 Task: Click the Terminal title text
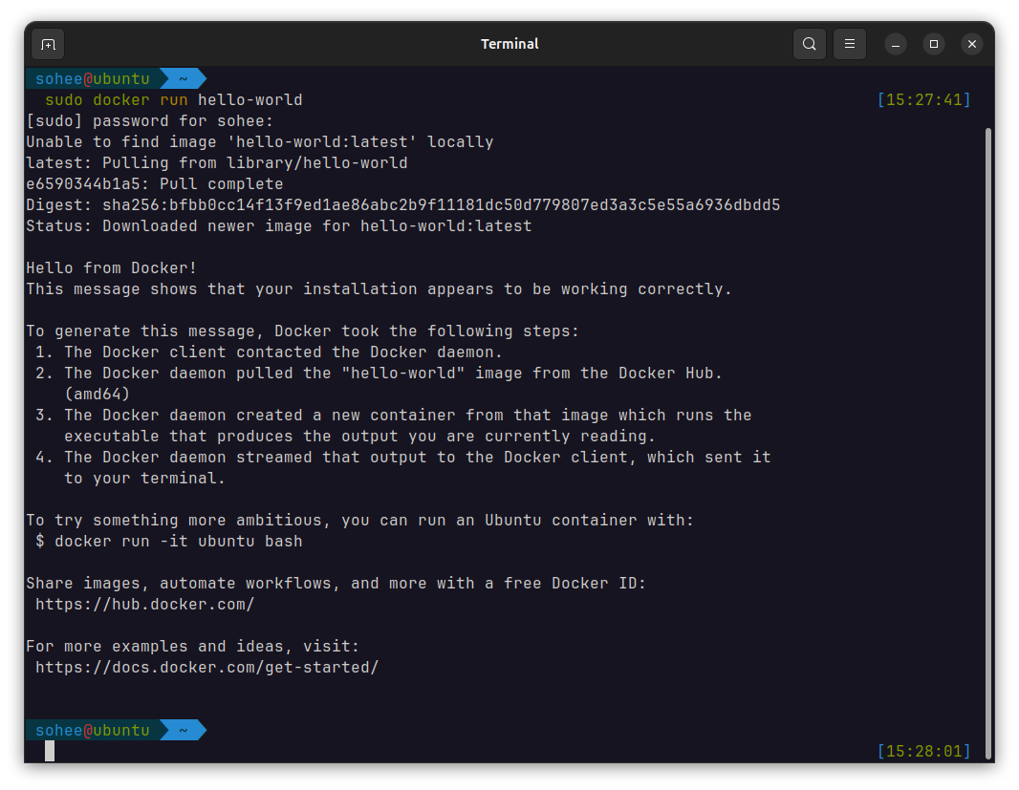point(509,44)
